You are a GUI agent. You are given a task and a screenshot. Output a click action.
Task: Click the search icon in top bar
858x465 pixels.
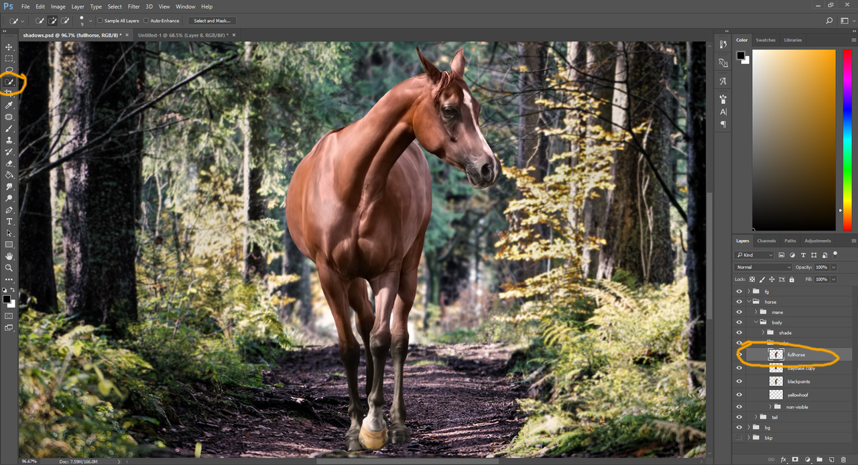[x=830, y=21]
